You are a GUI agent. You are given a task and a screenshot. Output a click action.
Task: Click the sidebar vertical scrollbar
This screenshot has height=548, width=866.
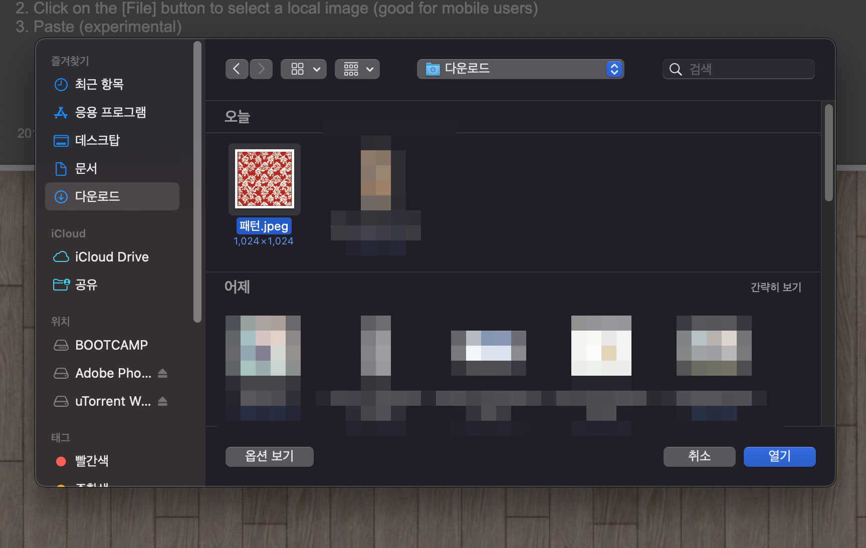pos(197,181)
